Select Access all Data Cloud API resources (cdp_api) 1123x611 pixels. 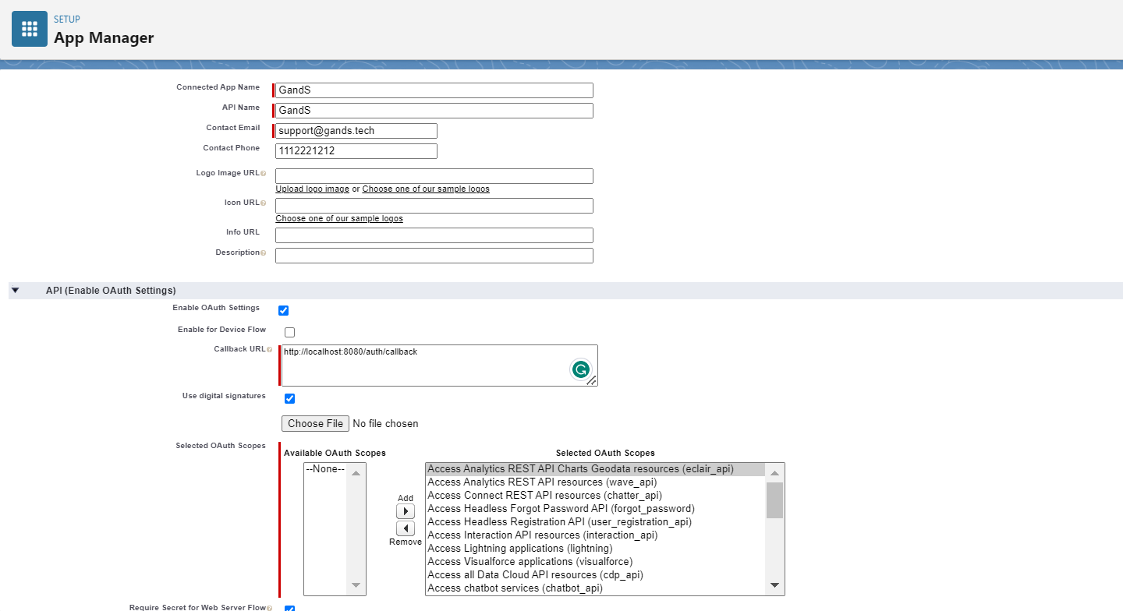click(x=596, y=575)
